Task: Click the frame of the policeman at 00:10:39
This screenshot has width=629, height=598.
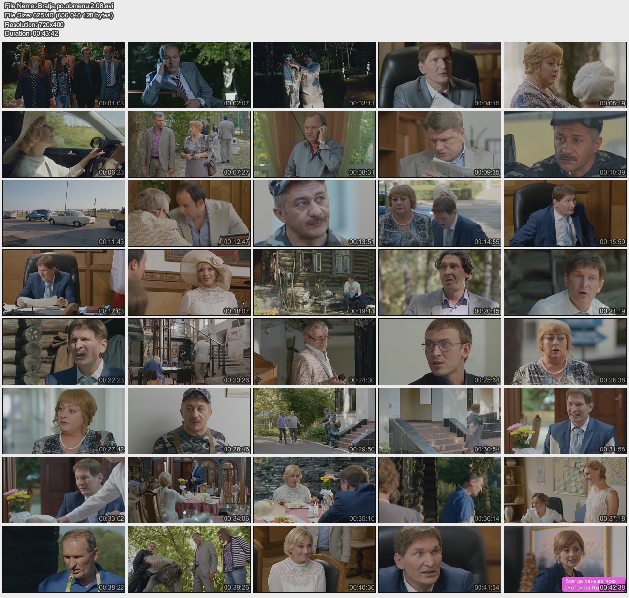Action: click(x=565, y=144)
